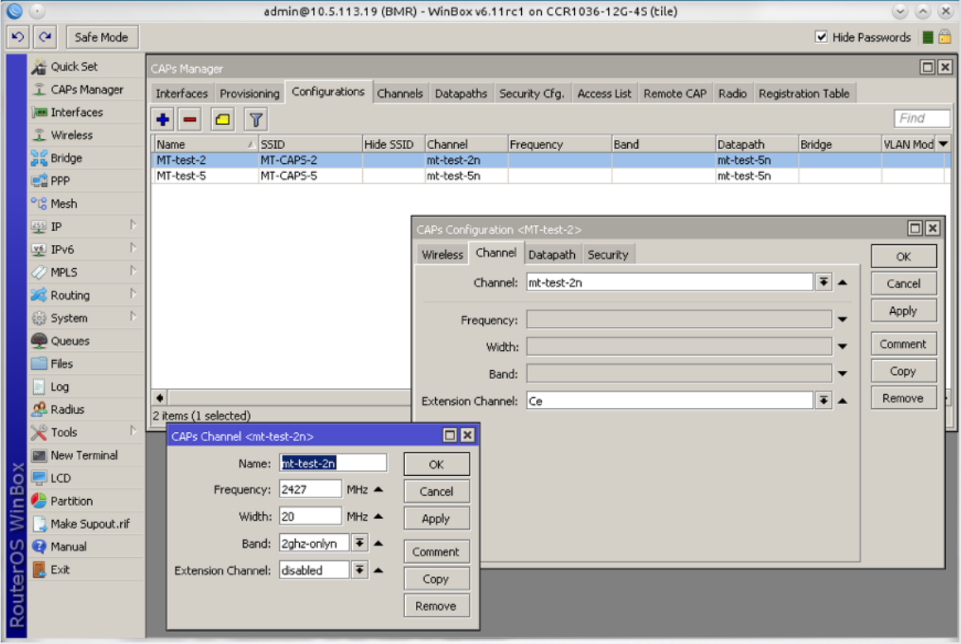Open CAPs Manager in sidebar
Screen dimensions: 961x644
coord(86,89)
